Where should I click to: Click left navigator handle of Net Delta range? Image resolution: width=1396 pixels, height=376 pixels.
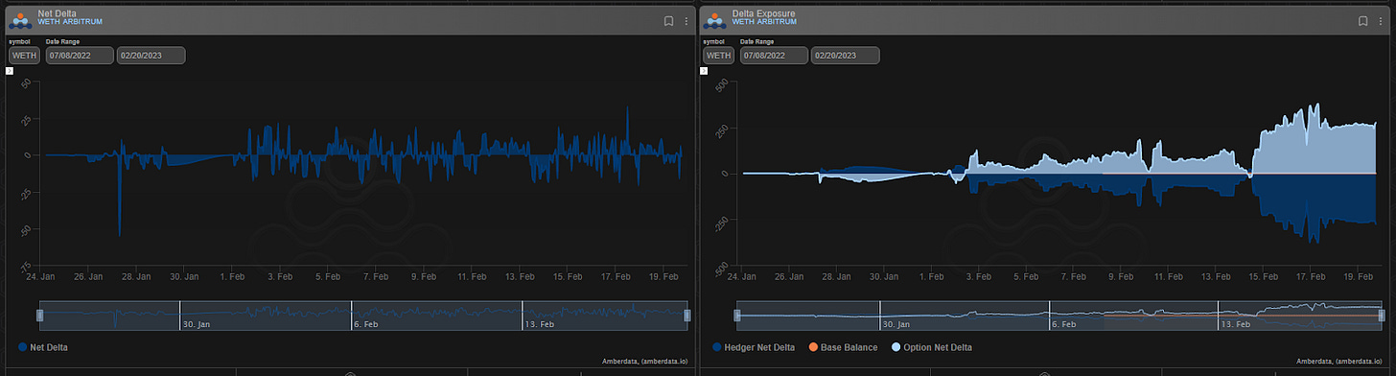(x=40, y=315)
